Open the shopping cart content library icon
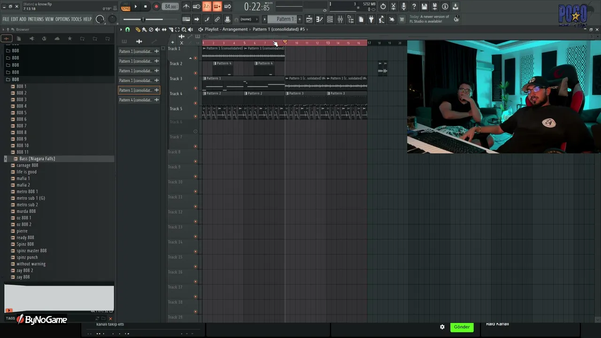The height and width of the screenshot is (338, 601). [x=402, y=19]
